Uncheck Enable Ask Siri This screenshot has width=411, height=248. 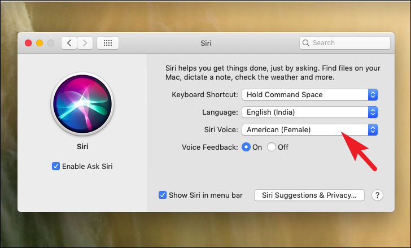point(56,166)
